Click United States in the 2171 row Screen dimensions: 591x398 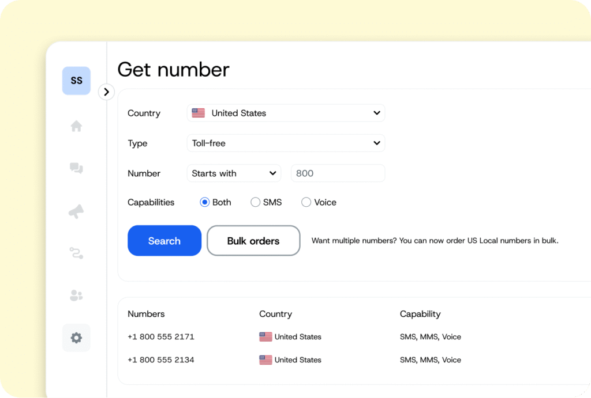[298, 337]
